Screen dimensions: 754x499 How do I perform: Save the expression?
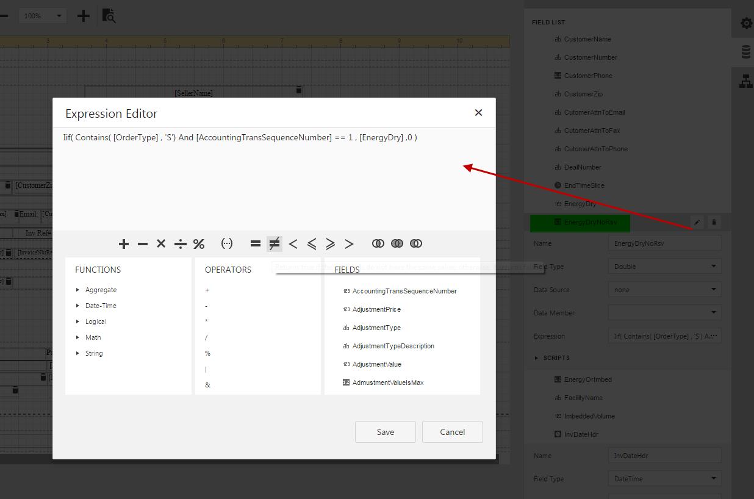(x=385, y=432)
